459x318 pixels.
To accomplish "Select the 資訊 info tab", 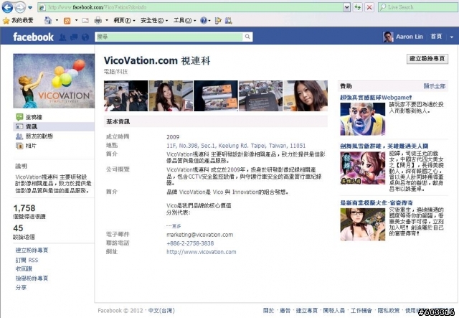I will pyautogui.click(x=54, y=126).
